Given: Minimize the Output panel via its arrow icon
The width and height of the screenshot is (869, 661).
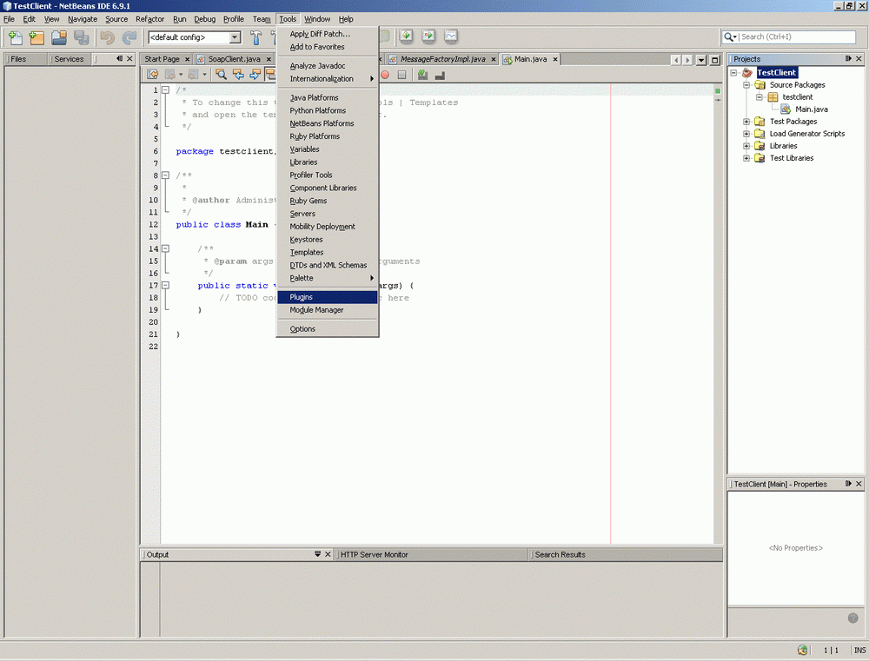Looking at the screenshot, I should click(x=317, y=554).
